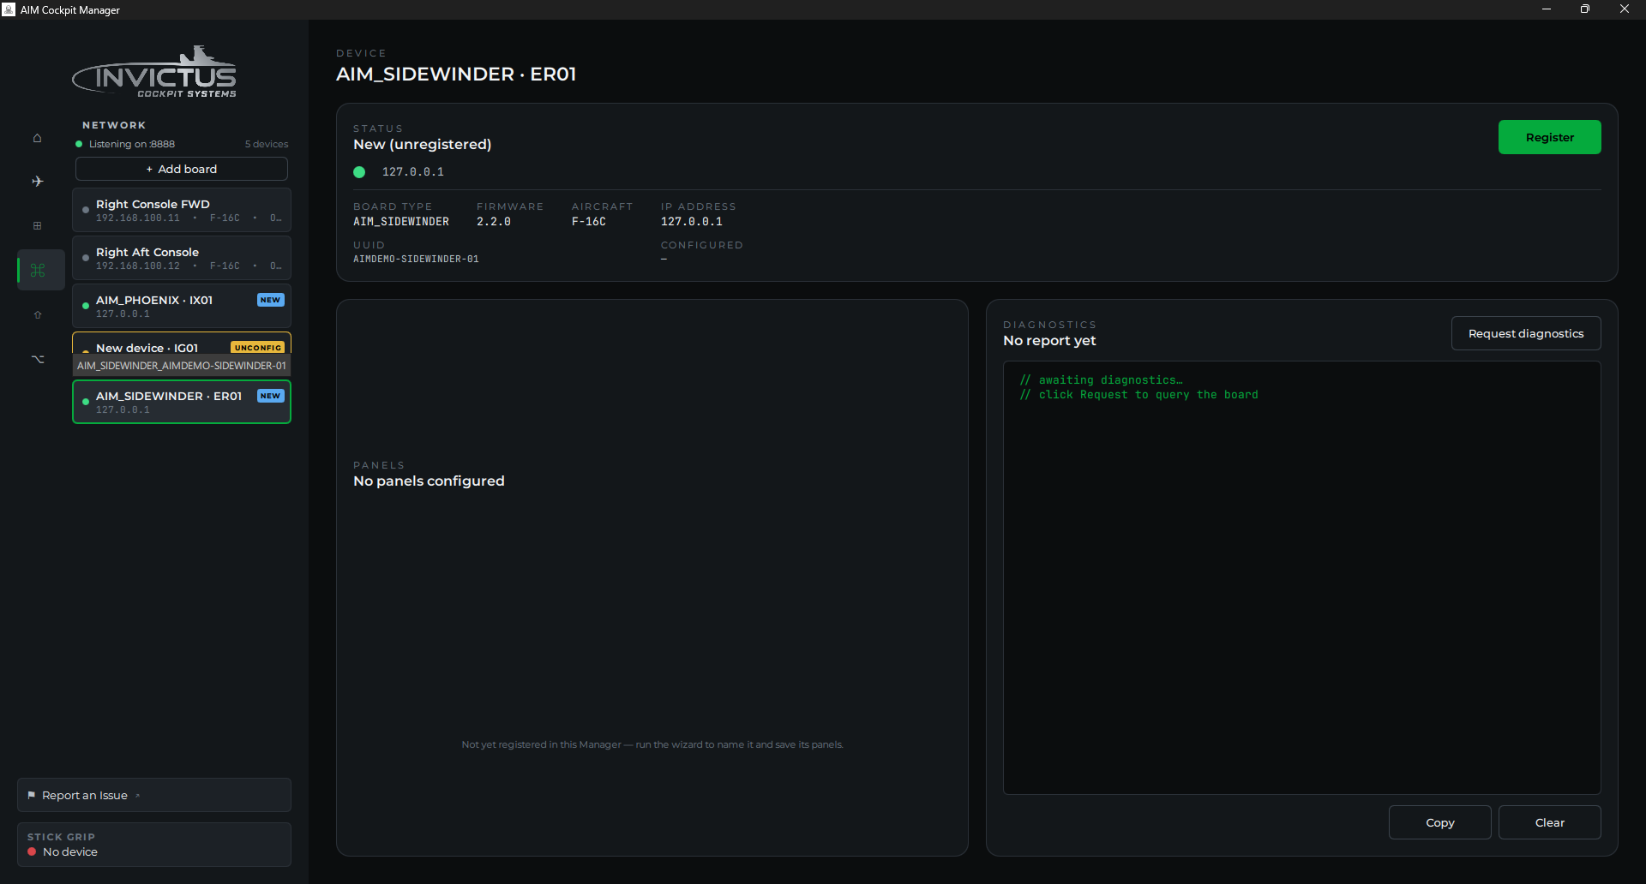Clear the diagnostics output
Screen dimensions: 1646x884
tap(1549, 822)
